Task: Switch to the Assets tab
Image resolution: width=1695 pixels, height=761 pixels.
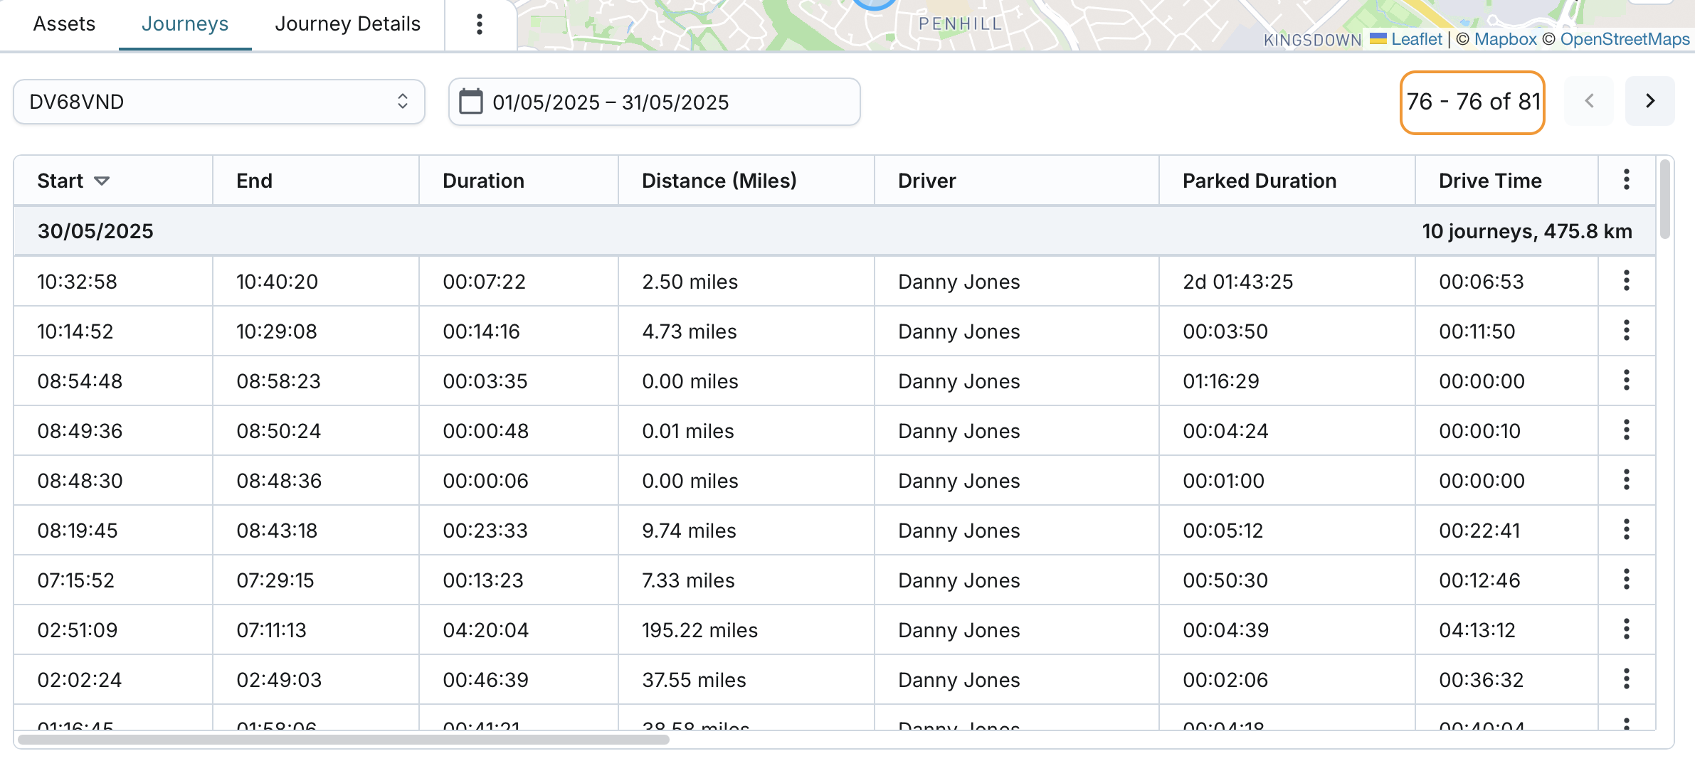Action: click(x=64, y=24)
